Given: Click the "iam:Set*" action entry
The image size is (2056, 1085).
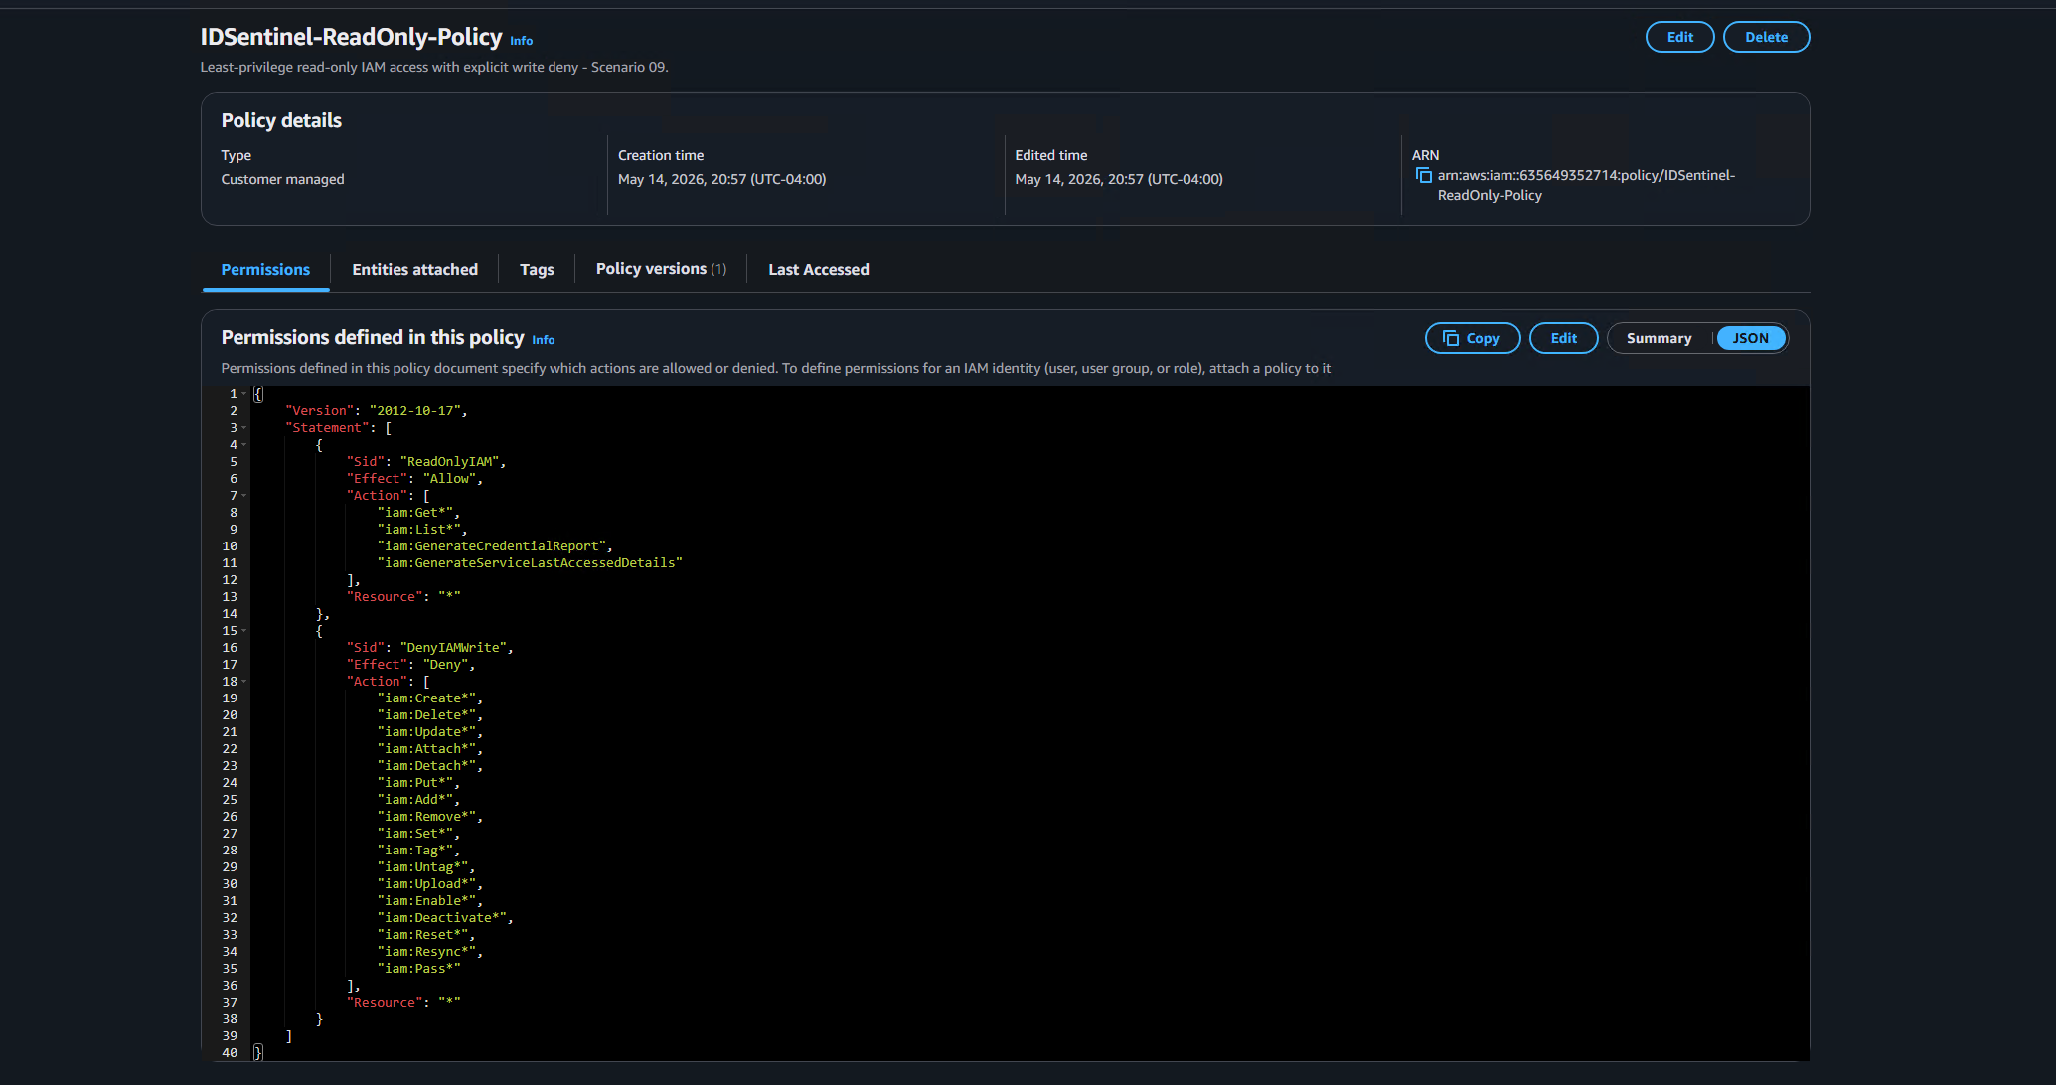Looking at the screenshot, I should 418,834.
